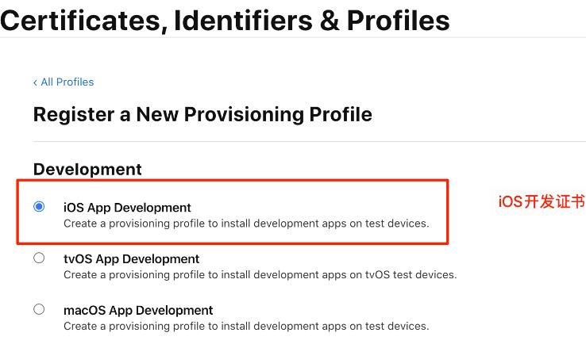Select the tvOS App Development radio button

pos(39,258)
